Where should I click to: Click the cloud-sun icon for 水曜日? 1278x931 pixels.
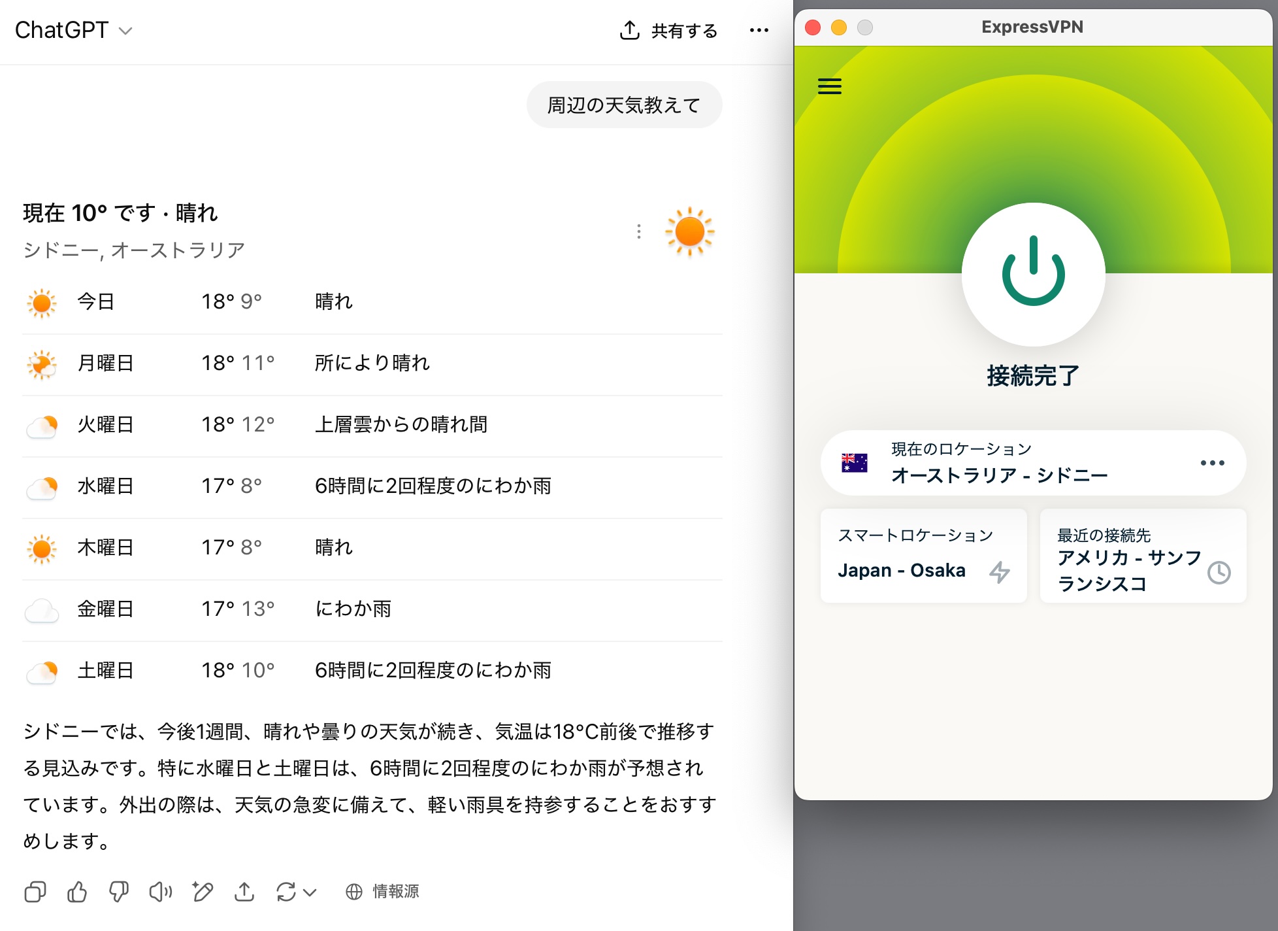[42, 488]
